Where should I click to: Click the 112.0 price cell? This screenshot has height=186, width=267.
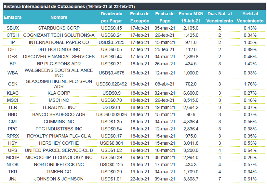pos(191,49)
